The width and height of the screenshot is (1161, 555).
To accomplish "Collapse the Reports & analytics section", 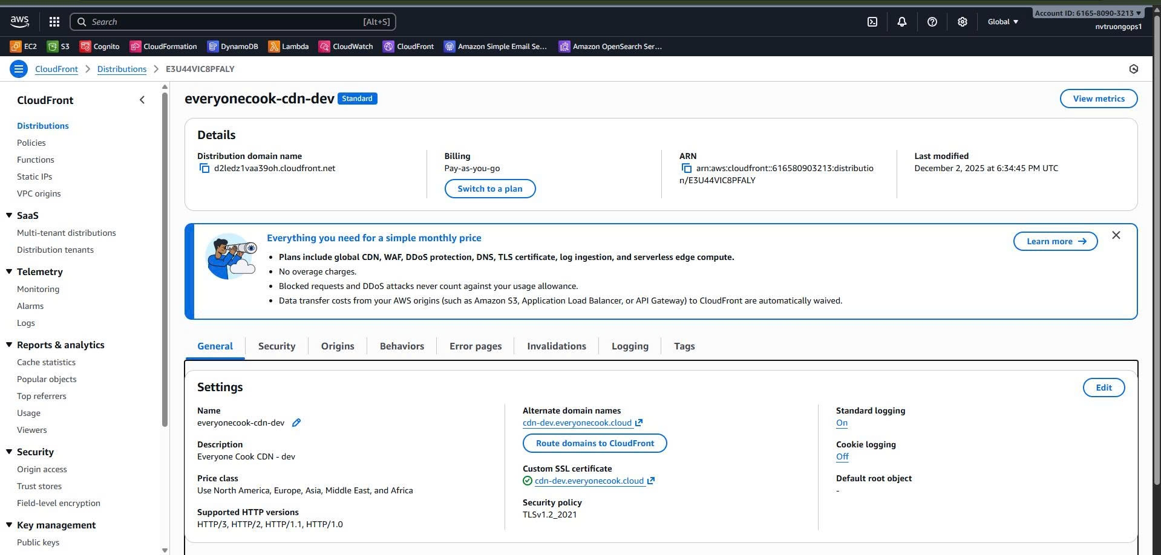I will pos(9,345).
